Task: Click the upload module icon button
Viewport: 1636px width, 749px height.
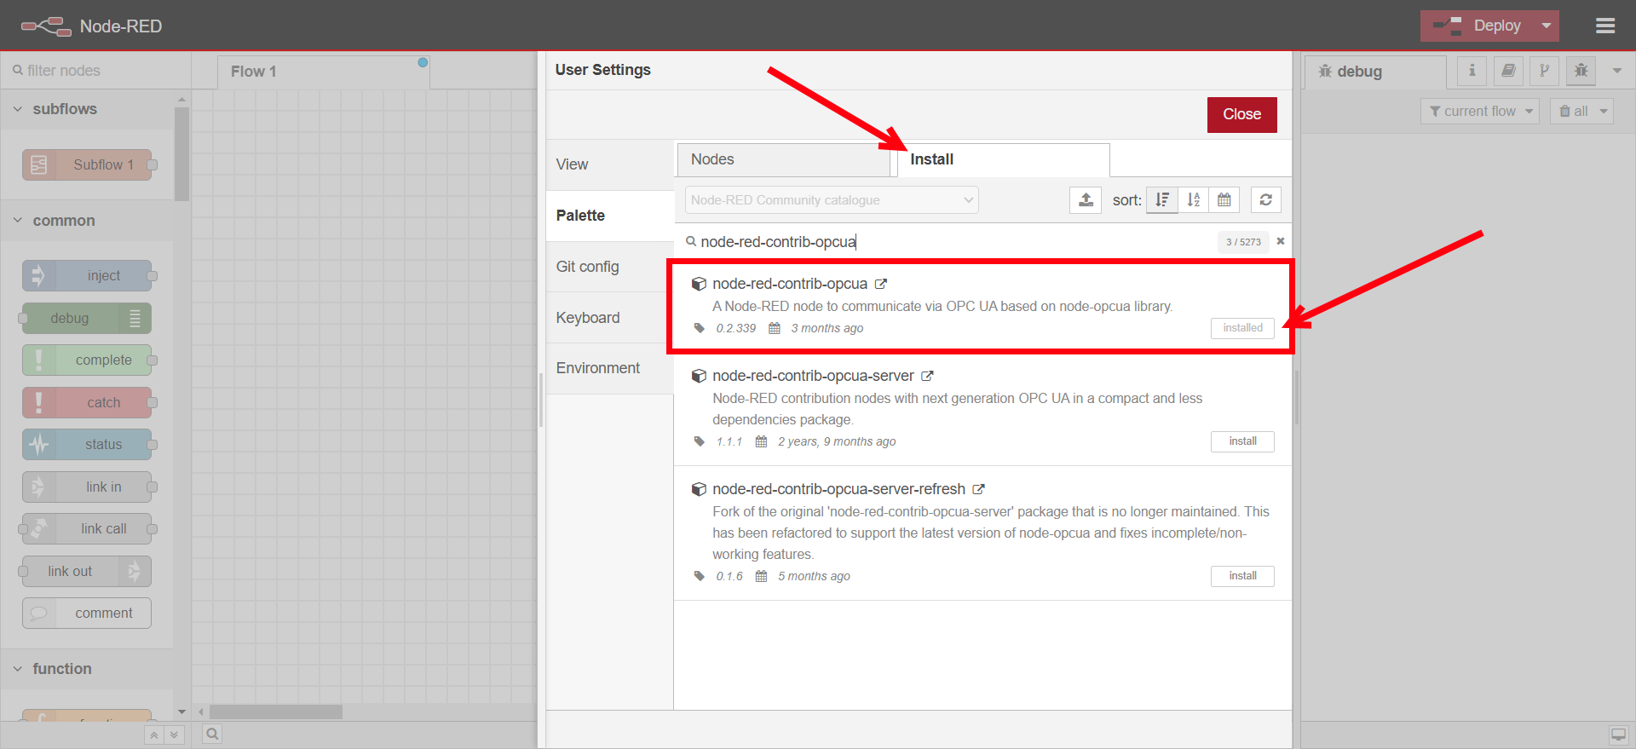Action: click(x=1086, y=200)
